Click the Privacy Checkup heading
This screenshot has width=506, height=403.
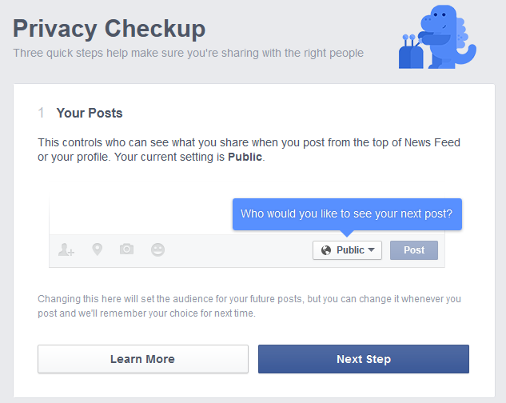click(109, 29)
